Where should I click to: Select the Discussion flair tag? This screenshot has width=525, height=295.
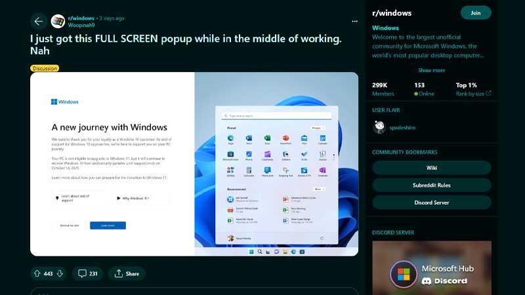coord(45,68)
